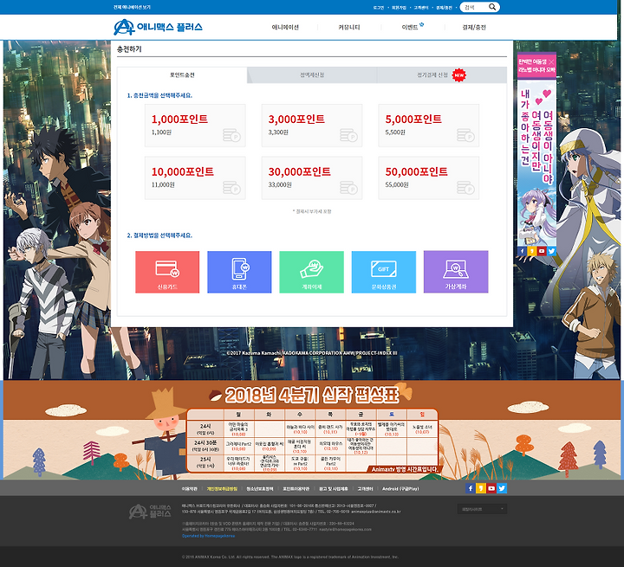The image size is (624, 567).
Task: Click the gray footer Animax Plus logo
Action: (x=150, y=512)
